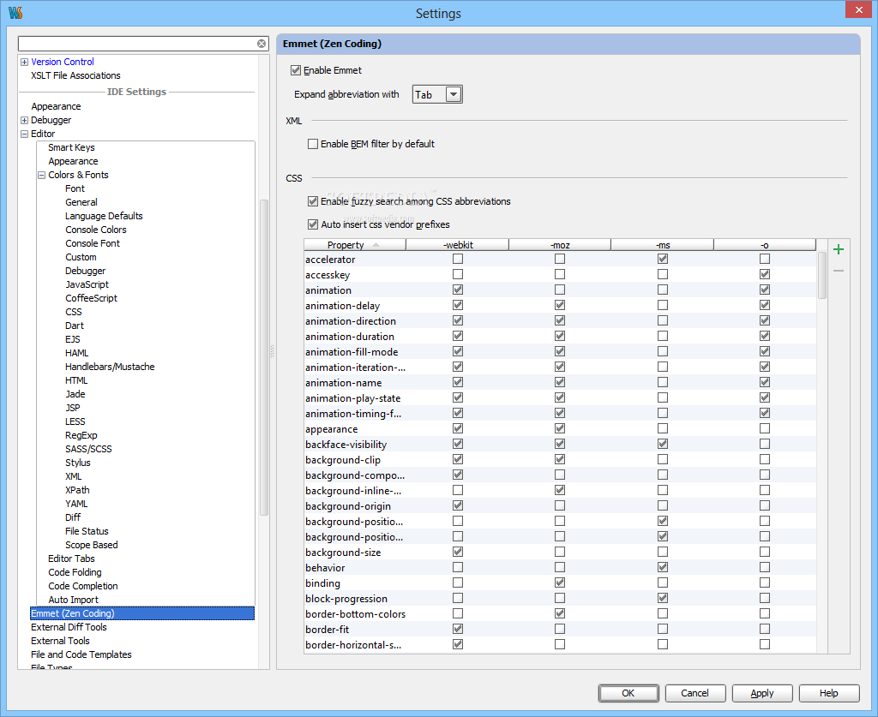Viewport: 878px width, 717px height.
Task: Select Code Completion settings
Action: 83,586
